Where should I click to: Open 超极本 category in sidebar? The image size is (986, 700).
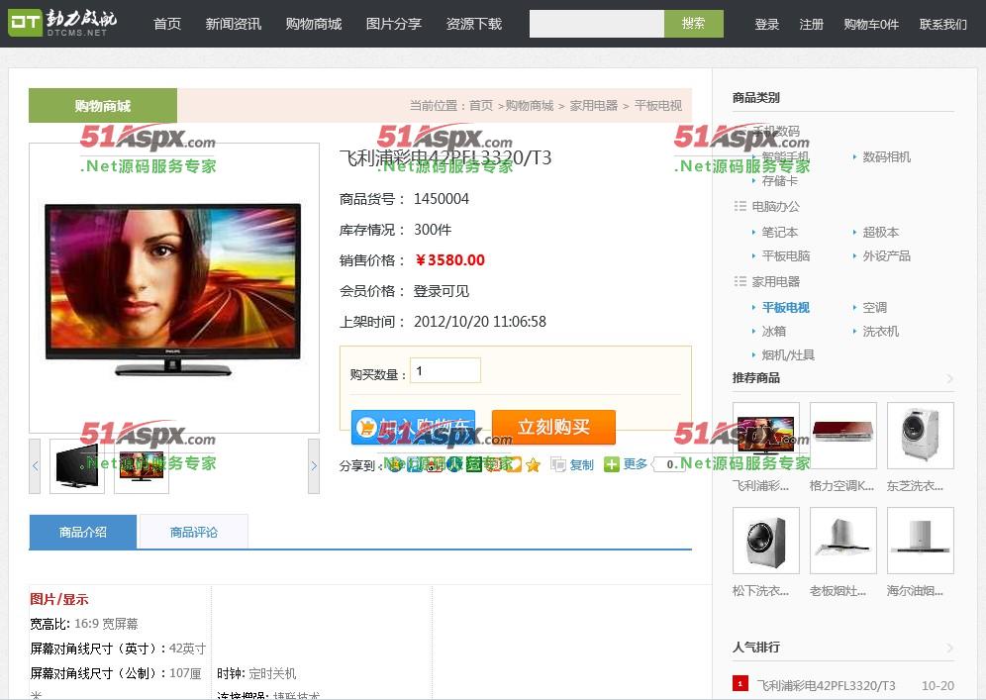880,232
